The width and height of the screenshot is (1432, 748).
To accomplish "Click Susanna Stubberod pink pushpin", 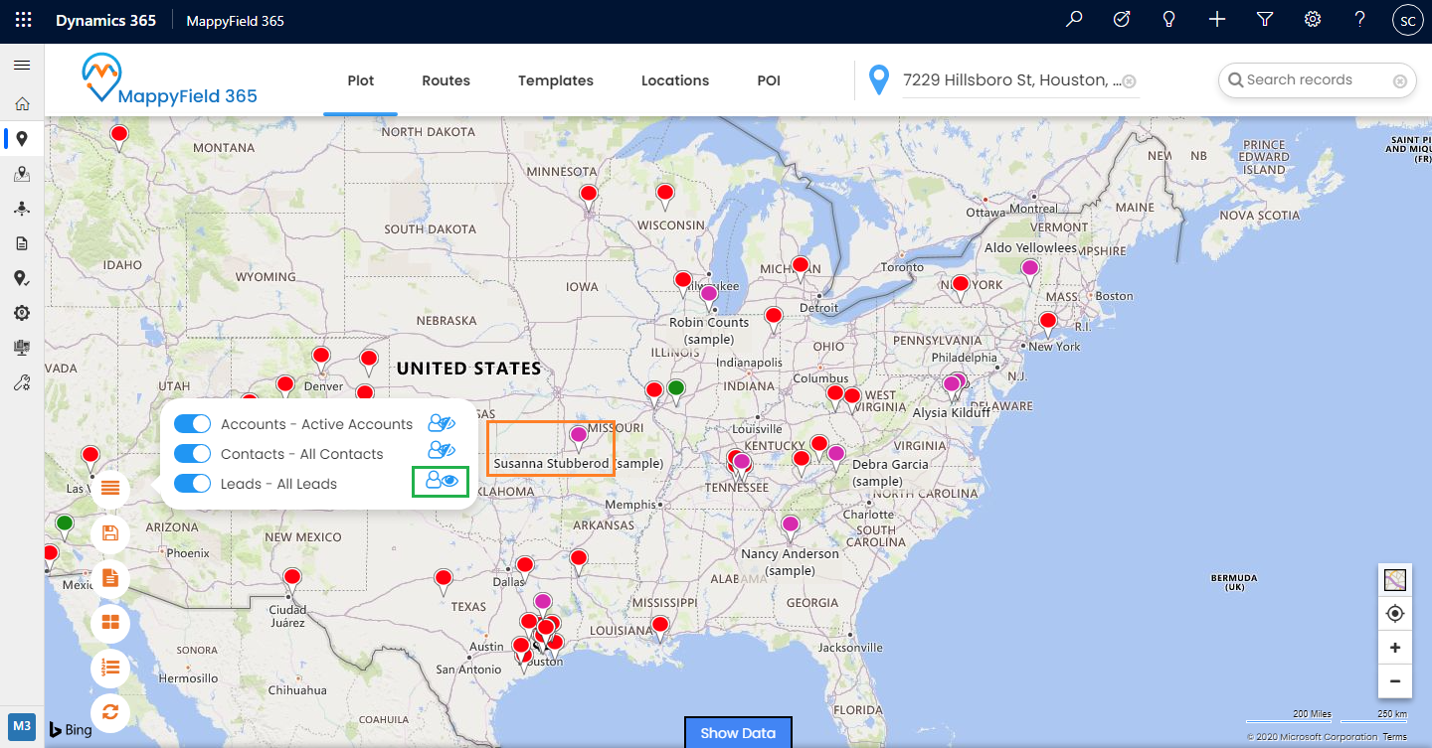I will coord(578,436).
